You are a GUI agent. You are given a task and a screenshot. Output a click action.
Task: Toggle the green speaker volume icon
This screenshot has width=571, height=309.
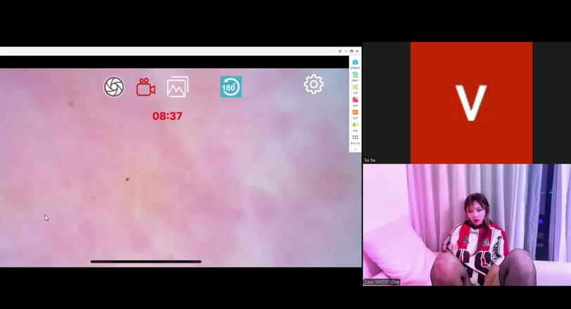pos(355,125)
